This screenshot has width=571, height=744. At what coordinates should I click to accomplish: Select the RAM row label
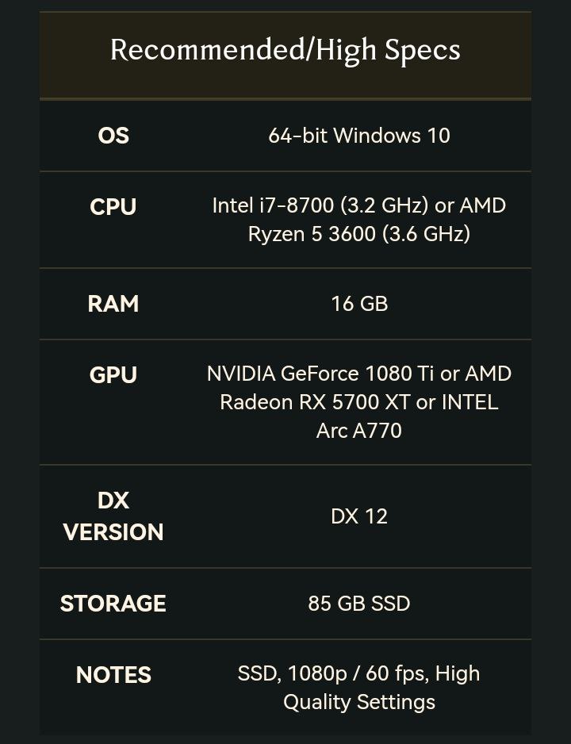pyautogui.click(x=113, y=304)
